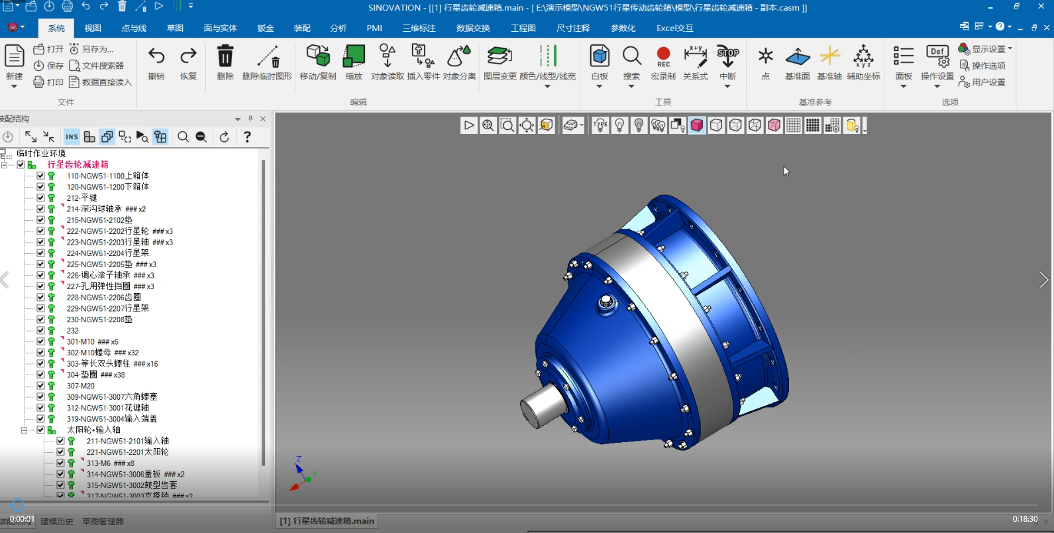Toggle checkbox for 110-NGW51-1100上箱体
This screenshot has height=533, width=1054.
tap(41, 176)
